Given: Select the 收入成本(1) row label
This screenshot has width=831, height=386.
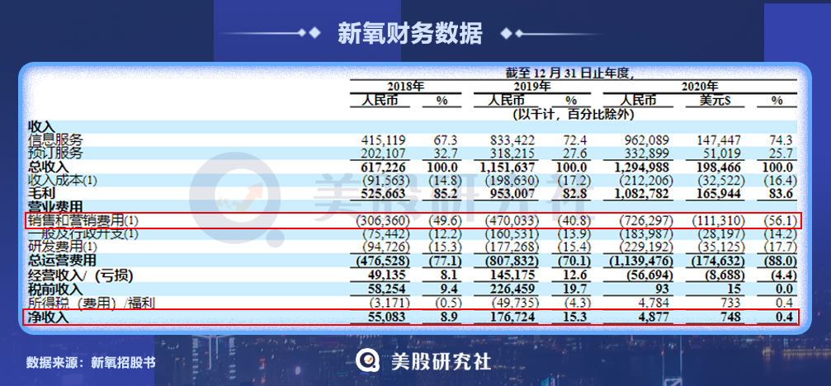Looking at the screenshot, I should (63, 180).
